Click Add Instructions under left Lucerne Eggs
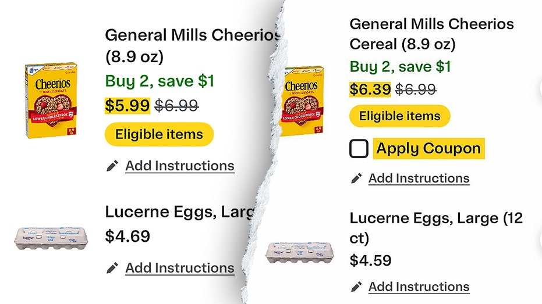Screen dimensions: 542x304 pos(180,267)
